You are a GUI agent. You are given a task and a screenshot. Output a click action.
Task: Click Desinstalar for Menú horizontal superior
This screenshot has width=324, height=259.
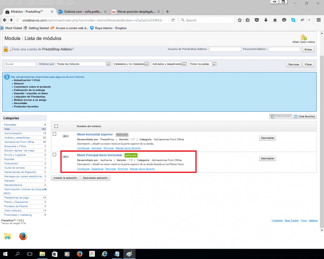point(267,138)
